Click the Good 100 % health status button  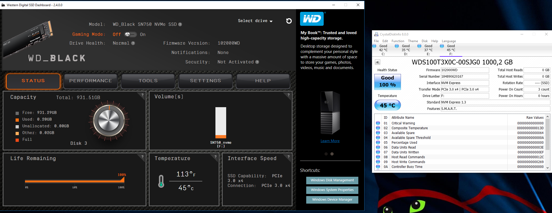[x=388, y=82]
